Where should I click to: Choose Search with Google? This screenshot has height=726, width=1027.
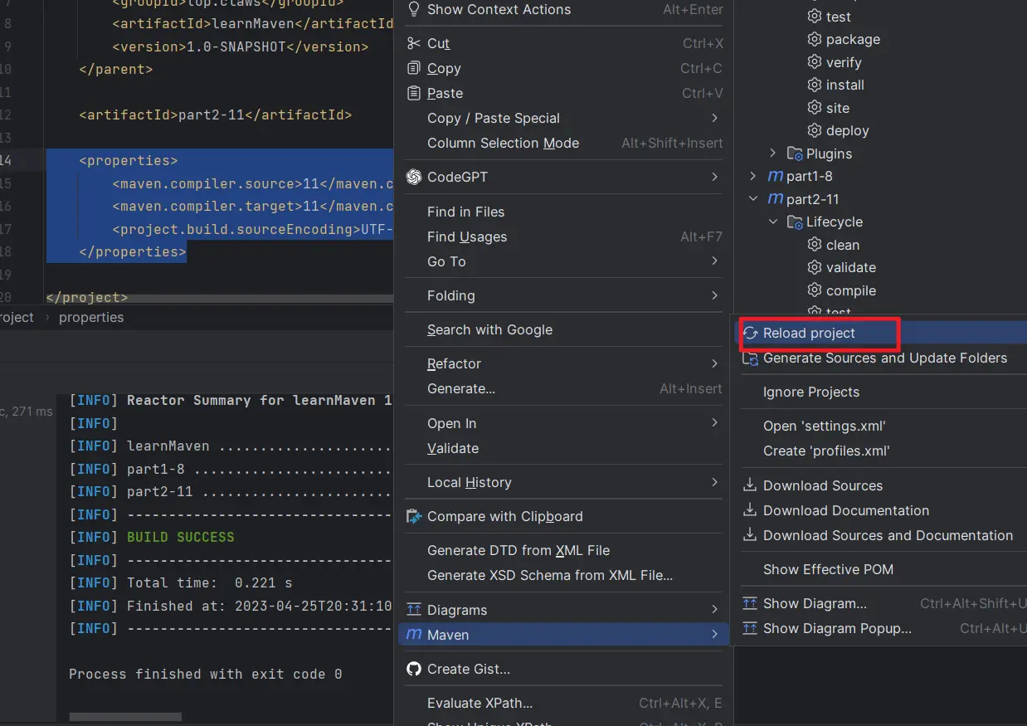[564, 329]
